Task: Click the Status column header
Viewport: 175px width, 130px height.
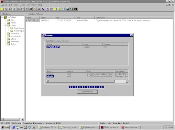Action: click(47, 18)
